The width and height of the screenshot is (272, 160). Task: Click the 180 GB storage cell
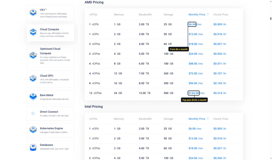coord(168,64)
